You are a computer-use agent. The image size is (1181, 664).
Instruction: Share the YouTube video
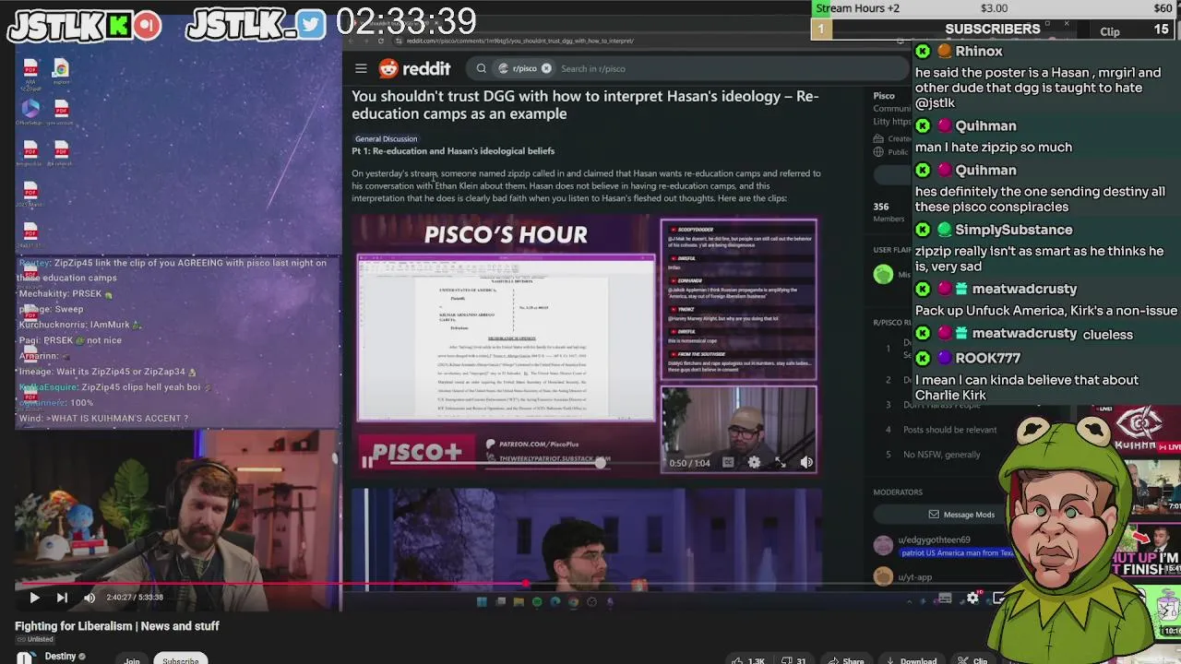845,660
